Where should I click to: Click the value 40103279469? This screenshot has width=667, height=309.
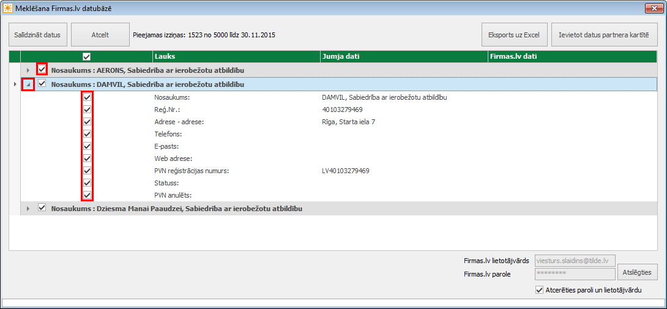click(343, 110)
